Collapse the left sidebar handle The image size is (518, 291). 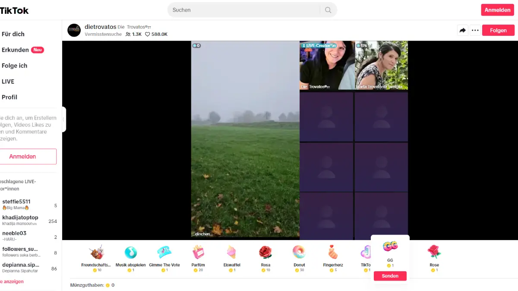[64, 119]
